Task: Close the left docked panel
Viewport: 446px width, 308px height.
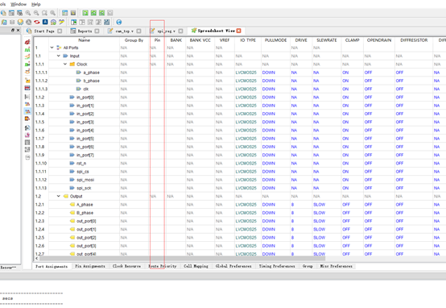Action: click(x=18, y=30)
